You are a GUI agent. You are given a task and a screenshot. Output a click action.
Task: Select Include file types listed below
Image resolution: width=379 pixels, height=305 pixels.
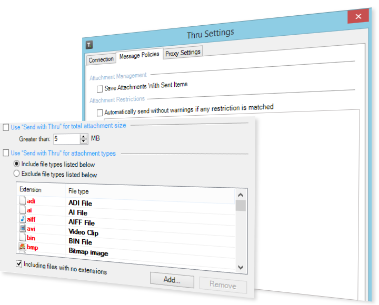click(x=16, y=164)
